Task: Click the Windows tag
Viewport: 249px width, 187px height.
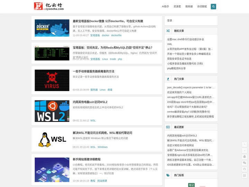Action: coord(102,147)
